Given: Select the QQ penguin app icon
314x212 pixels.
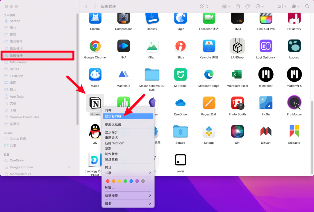Looking at the screenshot, I should pyautogui.click(x=95, y=131).
